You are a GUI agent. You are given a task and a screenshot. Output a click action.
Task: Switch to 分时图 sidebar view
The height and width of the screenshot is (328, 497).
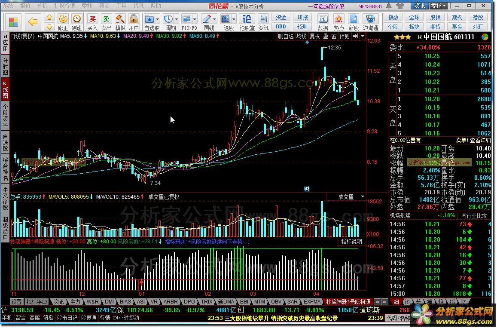point(6,67)
